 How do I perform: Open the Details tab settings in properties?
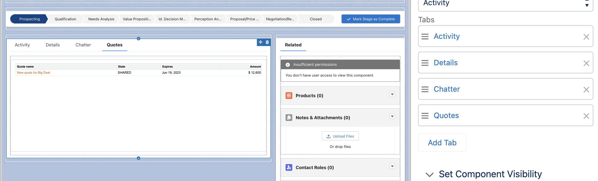click(446, 63)
